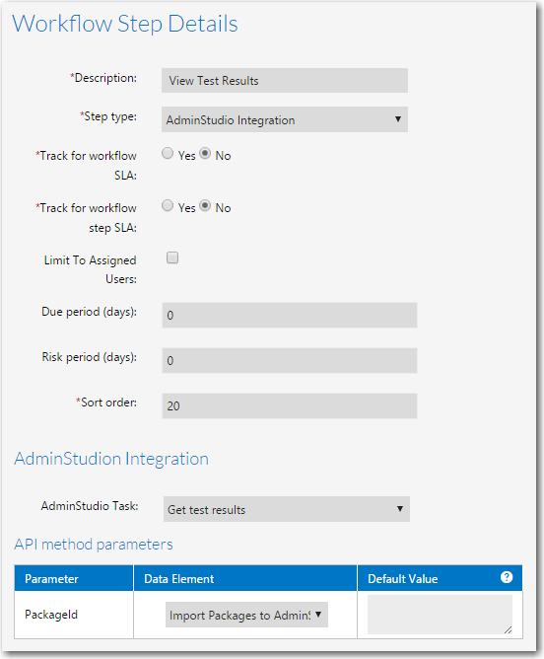The height and width of the screenshot is (659, 544).
Task: Open the AdminStudio Task dropdown
Action: tap(286, 509)
